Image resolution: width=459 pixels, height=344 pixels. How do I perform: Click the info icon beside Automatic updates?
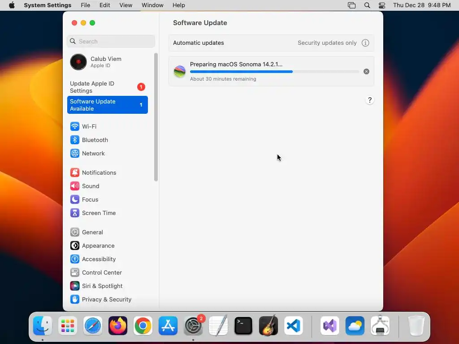pyautogui.click(x=365, y=43)
